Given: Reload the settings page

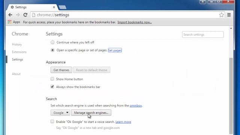Looking at the screenshot, I should point(25,15).
